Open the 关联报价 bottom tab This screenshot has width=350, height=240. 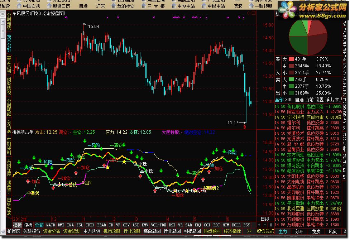32,231
